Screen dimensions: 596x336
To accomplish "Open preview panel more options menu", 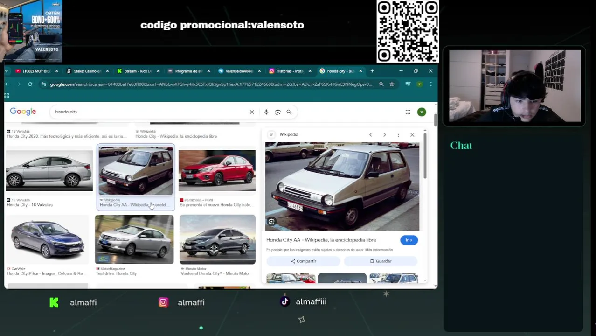I will click(x=398, y=135).
